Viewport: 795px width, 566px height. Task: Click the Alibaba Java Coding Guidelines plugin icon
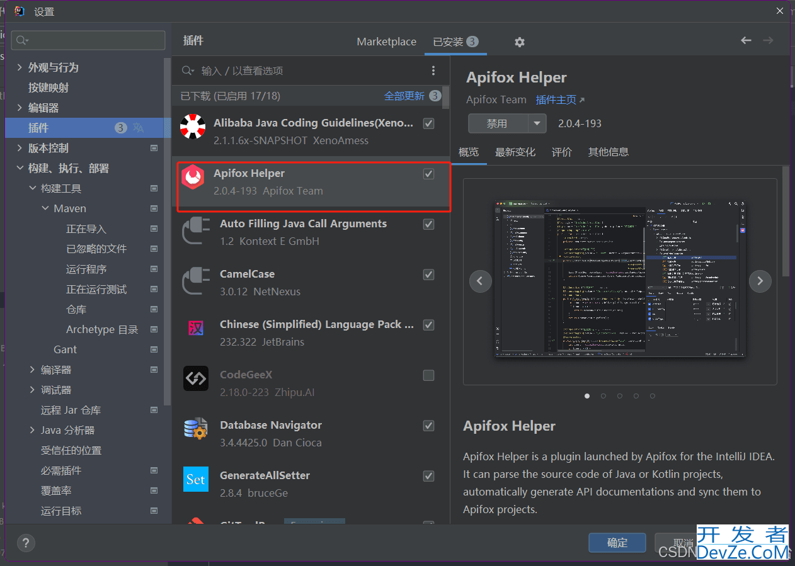tap(193, 127)
